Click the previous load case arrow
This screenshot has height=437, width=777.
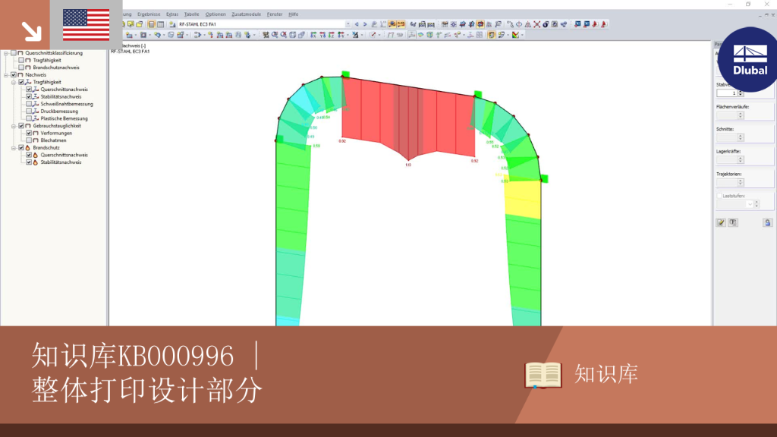point(357,24)
